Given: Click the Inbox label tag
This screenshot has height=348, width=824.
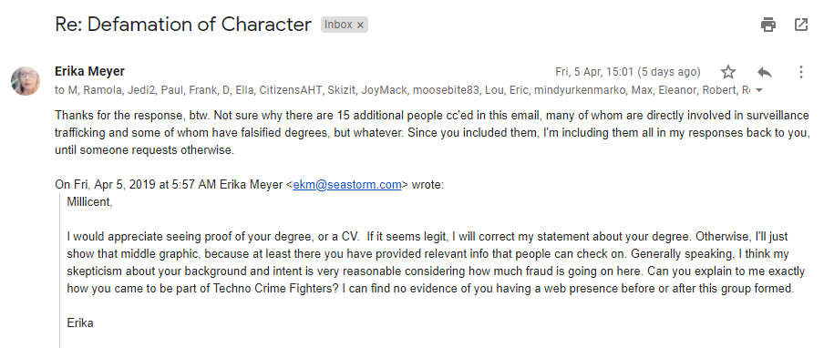Looking at the screenshot, I should (x=338, y=25).
